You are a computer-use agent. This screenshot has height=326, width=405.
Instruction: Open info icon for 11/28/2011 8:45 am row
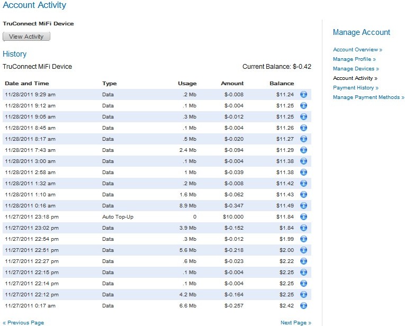303,128
